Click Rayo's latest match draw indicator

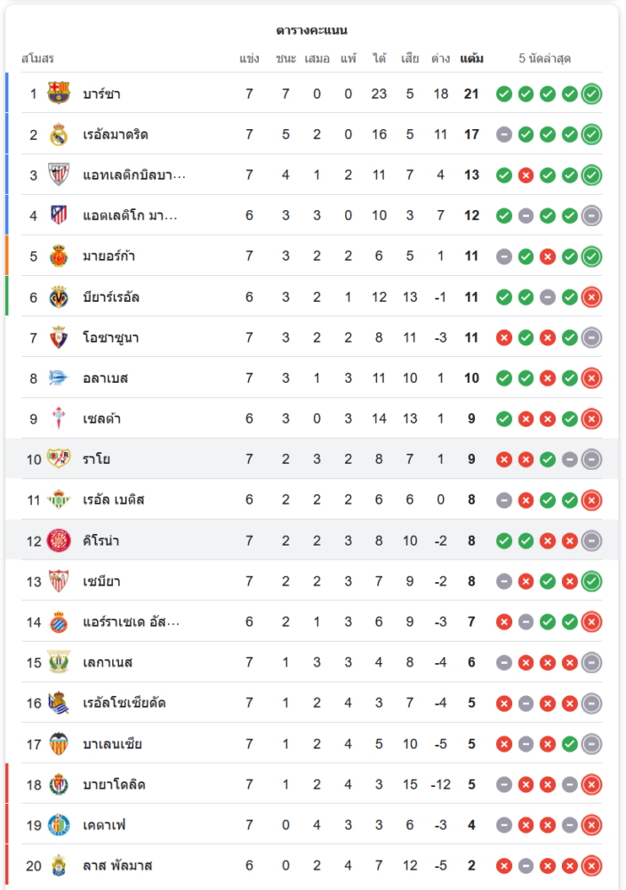tap(591, 459)
